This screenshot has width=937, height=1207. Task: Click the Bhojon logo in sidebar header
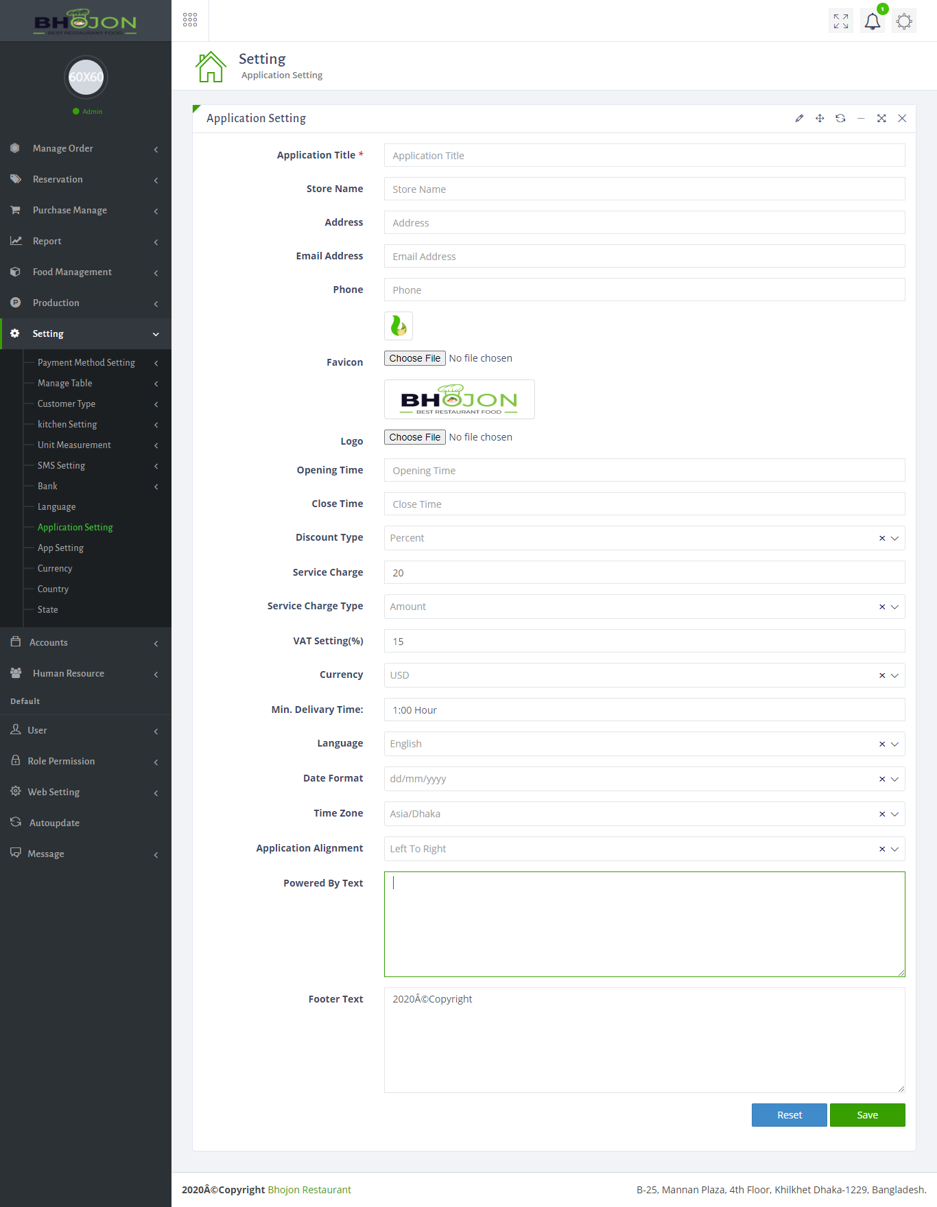tap(86, 22)
